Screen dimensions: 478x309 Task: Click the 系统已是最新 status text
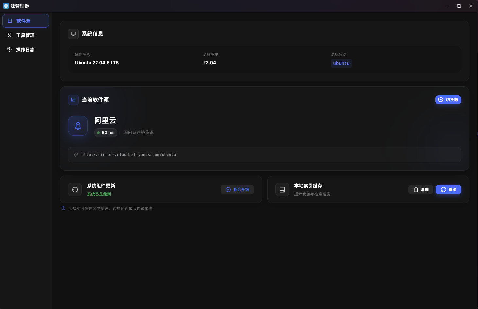(99, 194)
